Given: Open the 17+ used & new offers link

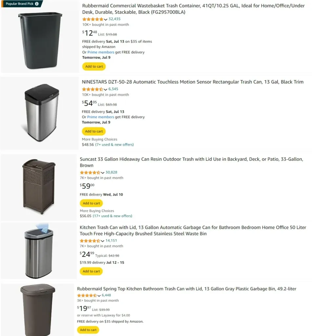Looking at the screenshot, I should tap(113, 216).
